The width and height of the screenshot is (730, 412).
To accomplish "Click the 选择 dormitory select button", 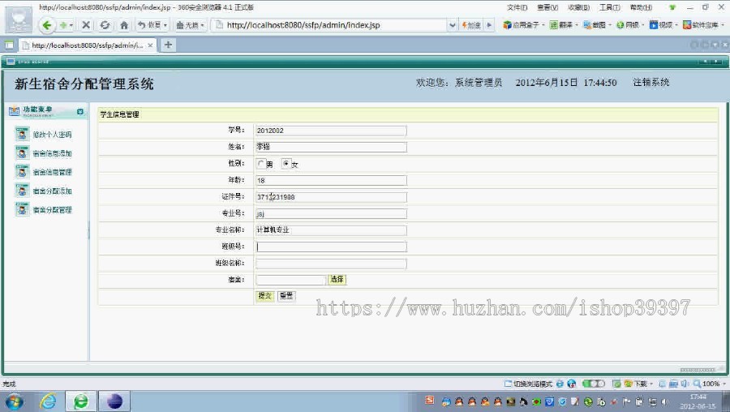I will [x=337, y=279].
